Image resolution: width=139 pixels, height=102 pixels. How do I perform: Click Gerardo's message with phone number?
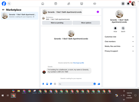(x=69, y=71)
